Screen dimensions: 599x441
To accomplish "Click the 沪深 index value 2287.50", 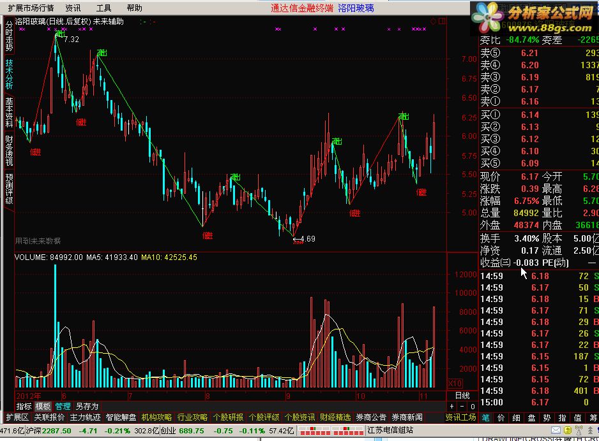I will (x=57, y=431).
